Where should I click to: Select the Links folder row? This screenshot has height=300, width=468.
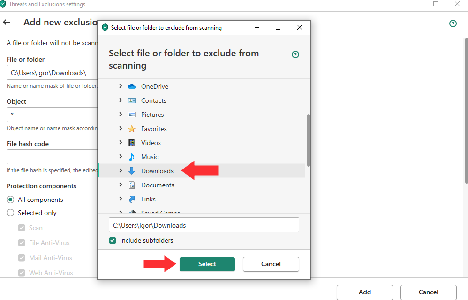(x=202, y=199)
